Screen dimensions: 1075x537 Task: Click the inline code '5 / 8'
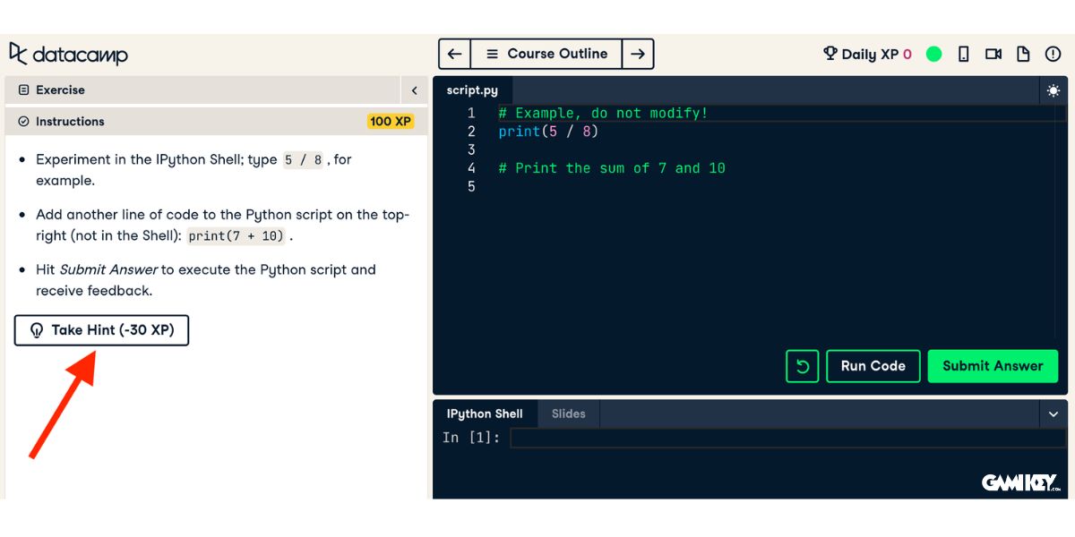tap(303, 160)
